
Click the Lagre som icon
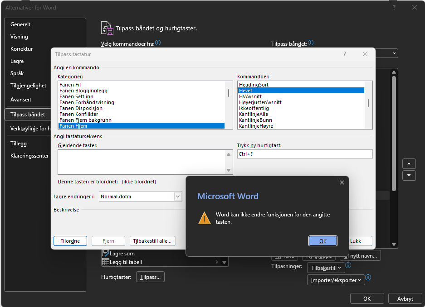coord(105,254)
